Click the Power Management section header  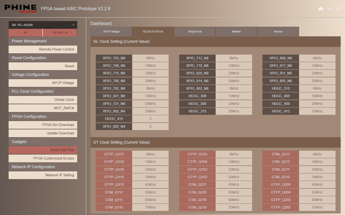(43, 41)
